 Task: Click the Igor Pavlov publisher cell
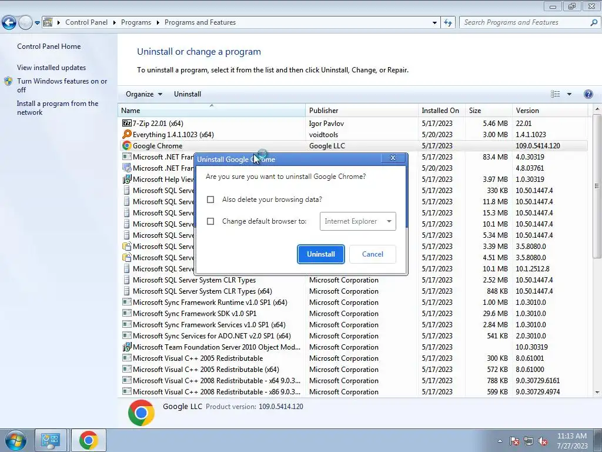[x=326, y=124]
